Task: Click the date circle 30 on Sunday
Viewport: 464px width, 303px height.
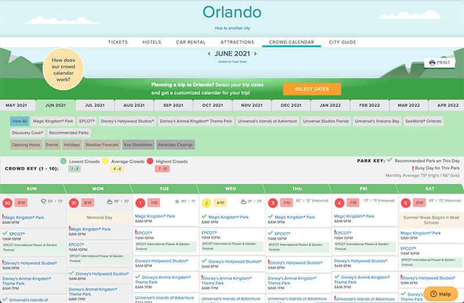Action: click(7, 203)
